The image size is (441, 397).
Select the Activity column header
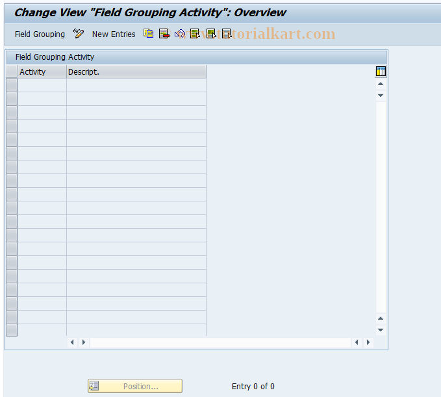(x=42, y=71)
